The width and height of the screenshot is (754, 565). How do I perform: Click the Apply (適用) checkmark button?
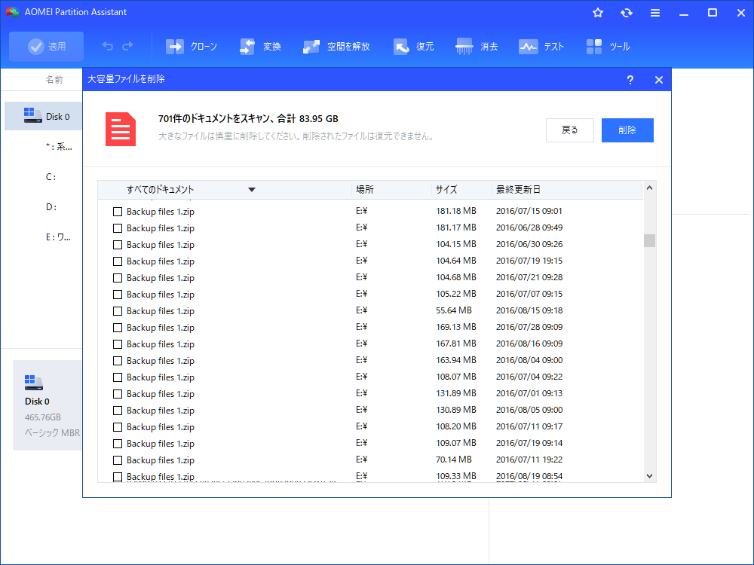tap(46, 47)
